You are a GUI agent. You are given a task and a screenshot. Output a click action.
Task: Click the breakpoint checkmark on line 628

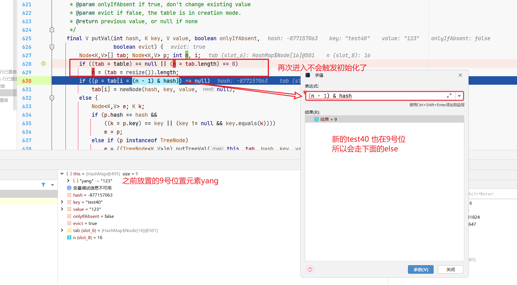click(x=43, y=64)
